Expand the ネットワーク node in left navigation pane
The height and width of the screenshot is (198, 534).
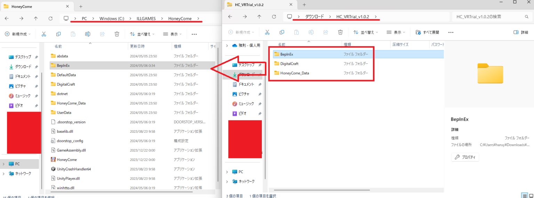(x=4, y=173)
